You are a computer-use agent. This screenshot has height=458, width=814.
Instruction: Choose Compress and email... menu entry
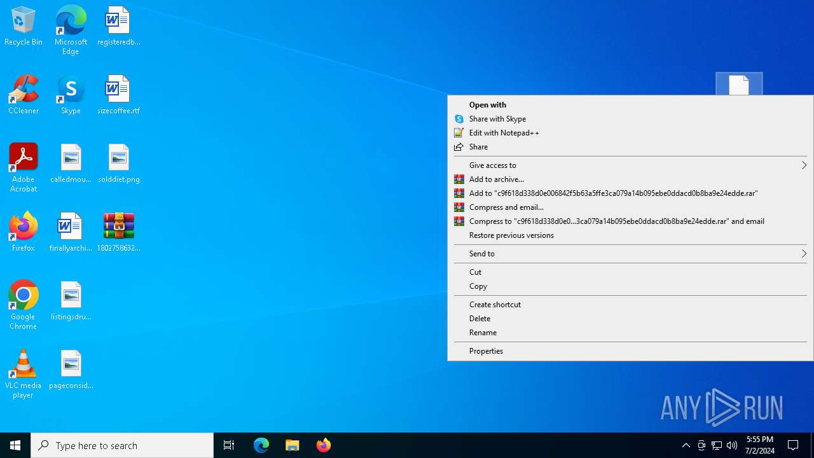tap(630, 207)
